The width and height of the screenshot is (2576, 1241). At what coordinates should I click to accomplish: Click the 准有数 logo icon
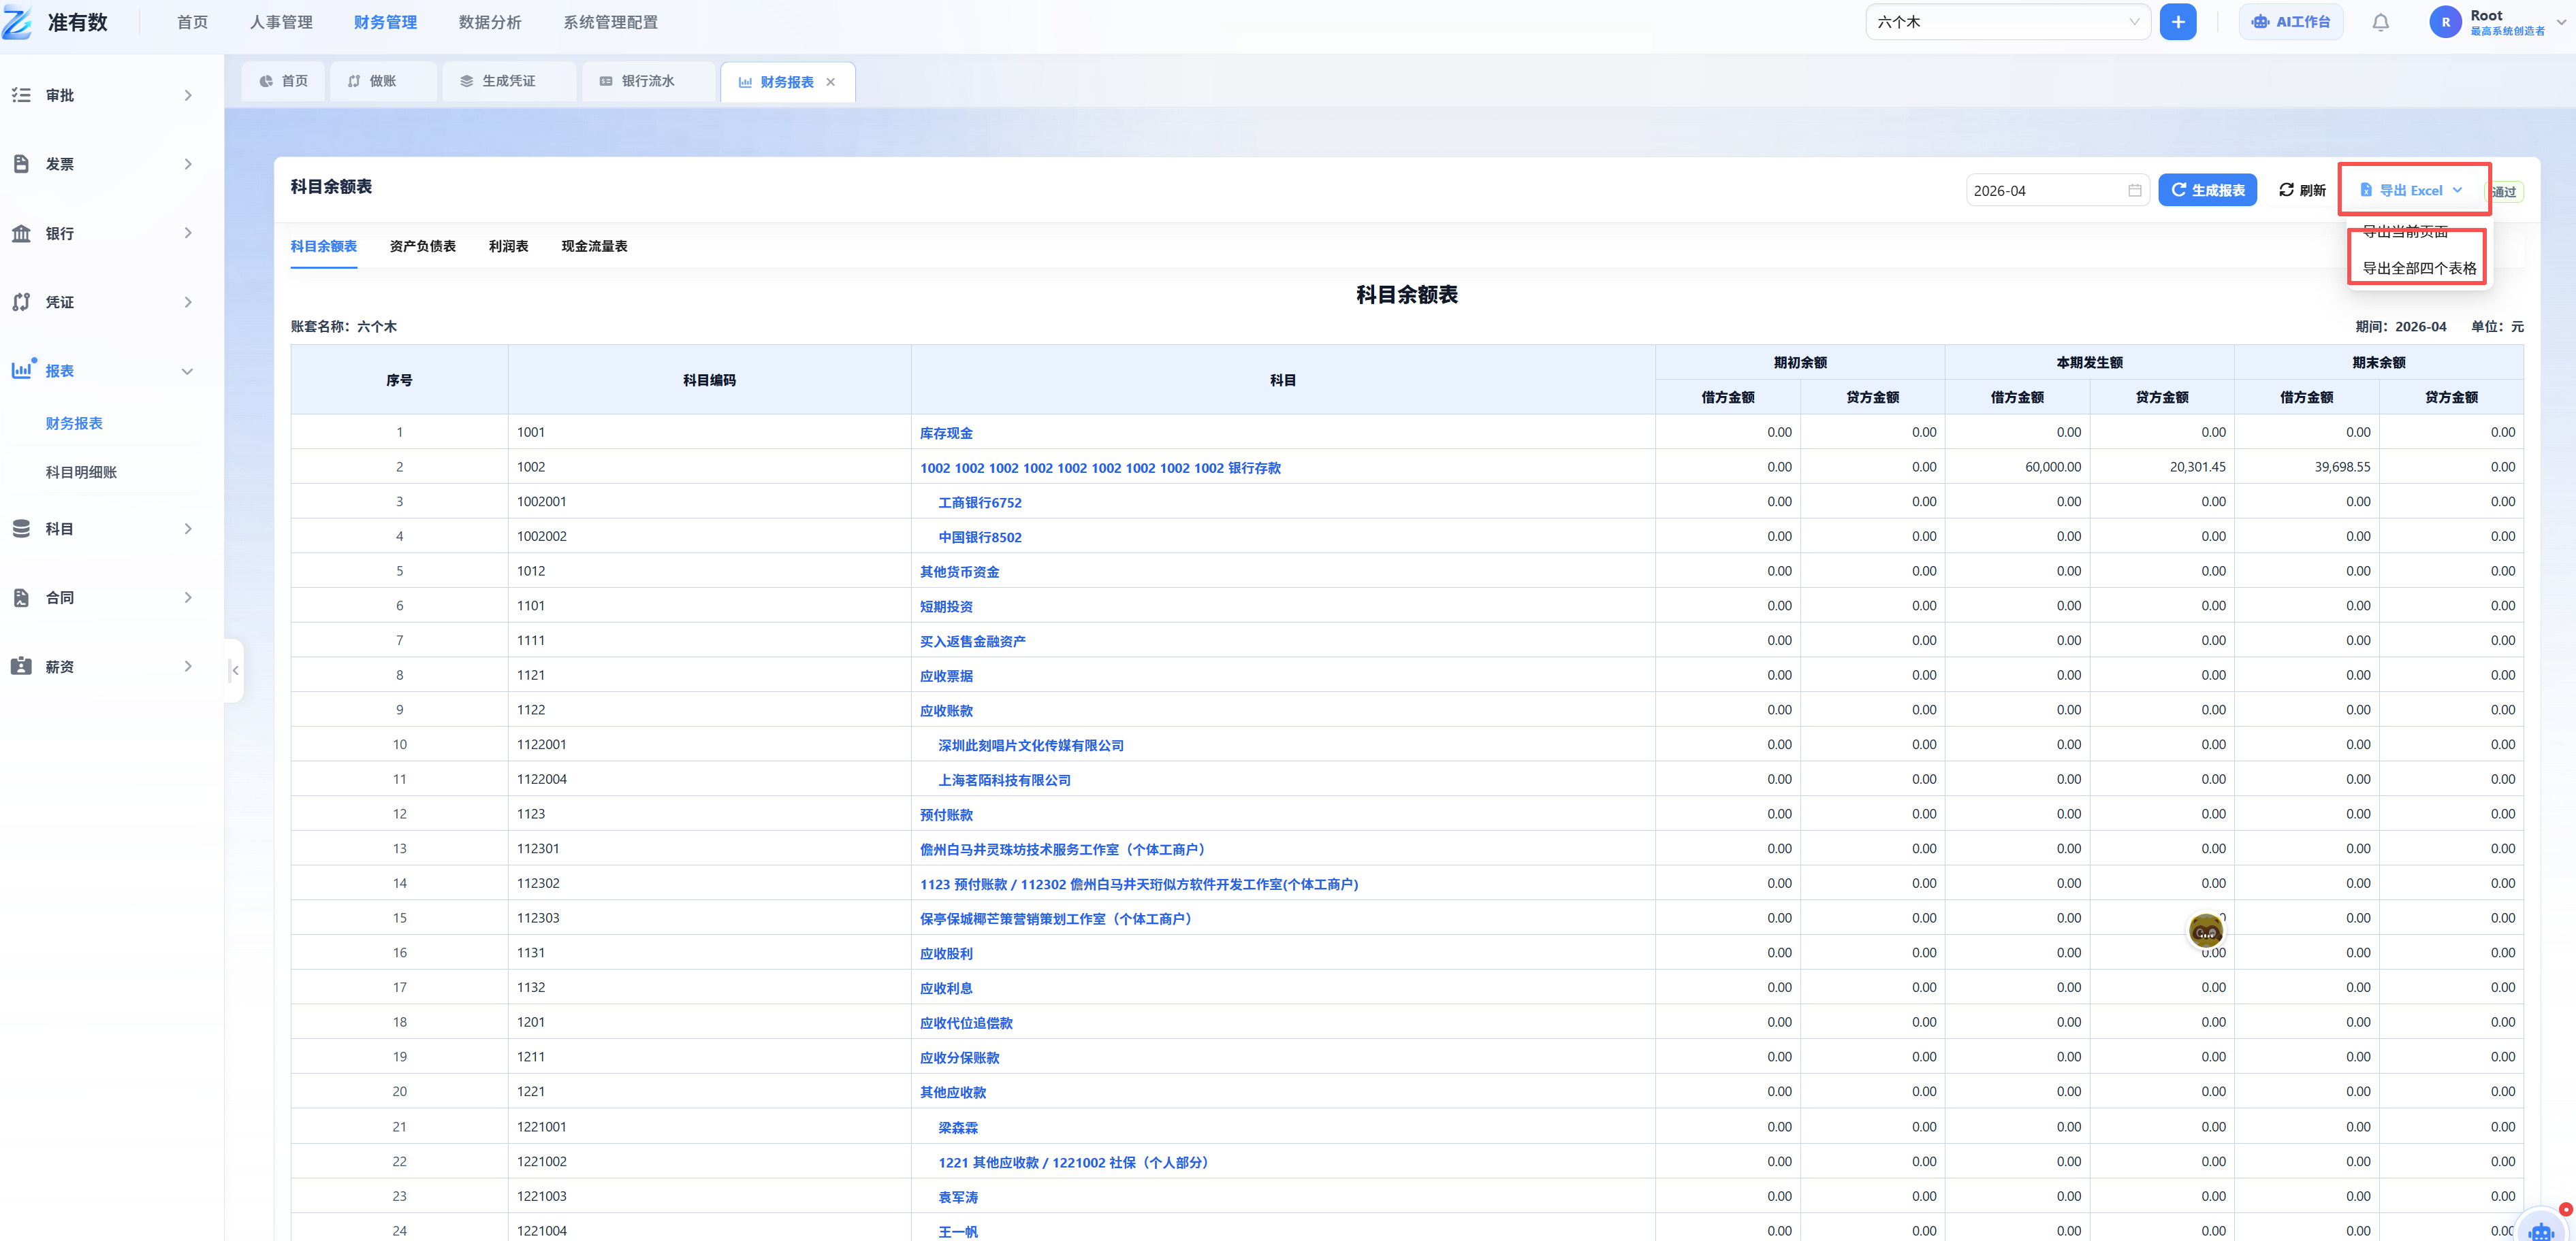18,21
